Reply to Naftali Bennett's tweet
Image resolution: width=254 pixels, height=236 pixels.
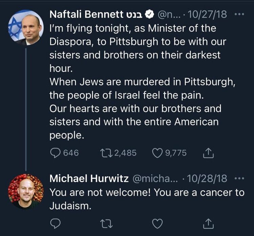tap(56, 153)
